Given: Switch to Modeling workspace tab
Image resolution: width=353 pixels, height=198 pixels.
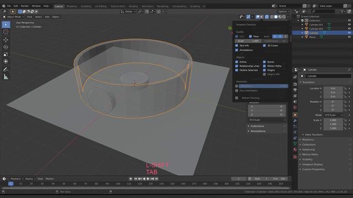Looking at the screenshot, I should click(72, 6).
